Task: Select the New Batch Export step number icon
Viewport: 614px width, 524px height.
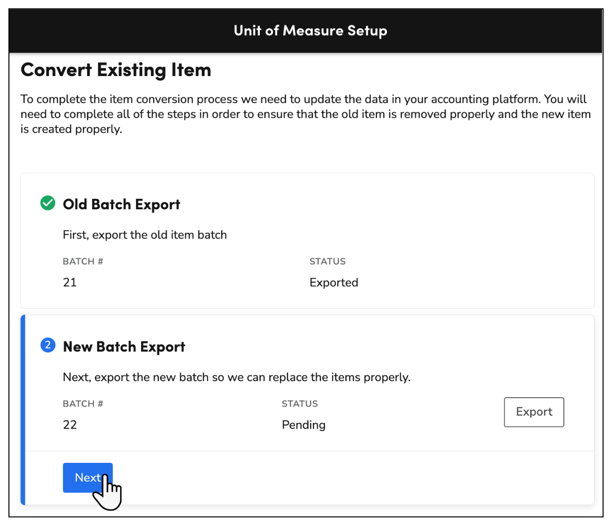Action: [47, 345]
